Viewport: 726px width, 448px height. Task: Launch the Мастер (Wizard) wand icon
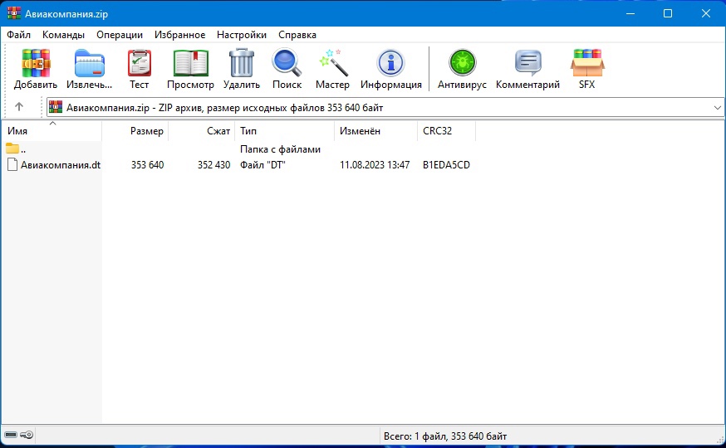332,64
